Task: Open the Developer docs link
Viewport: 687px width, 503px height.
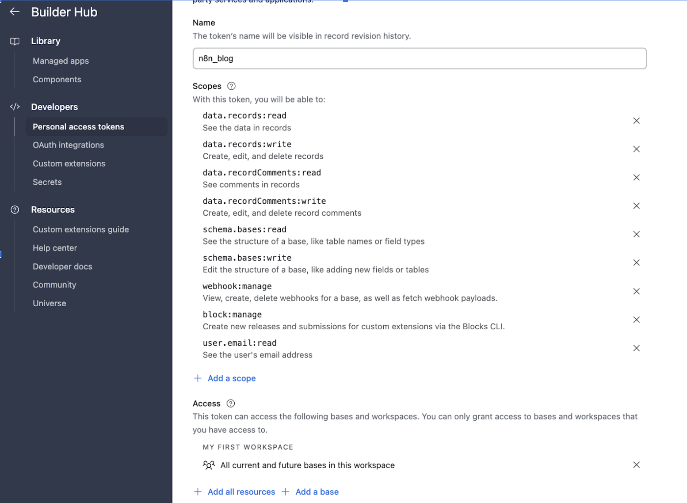Action: tap(62, 267)
